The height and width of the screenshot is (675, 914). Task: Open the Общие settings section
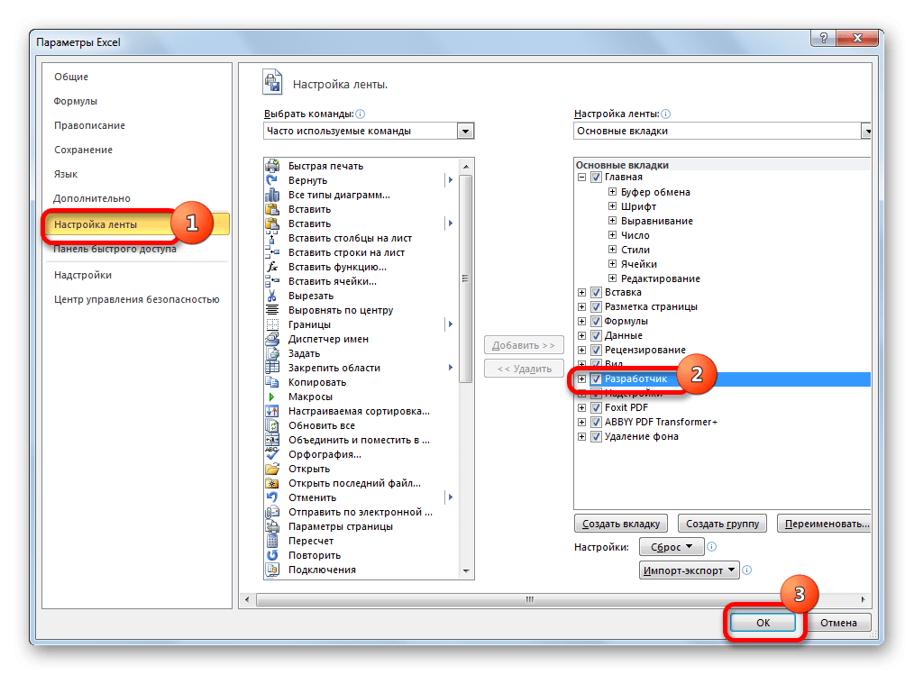coord(71,77)
